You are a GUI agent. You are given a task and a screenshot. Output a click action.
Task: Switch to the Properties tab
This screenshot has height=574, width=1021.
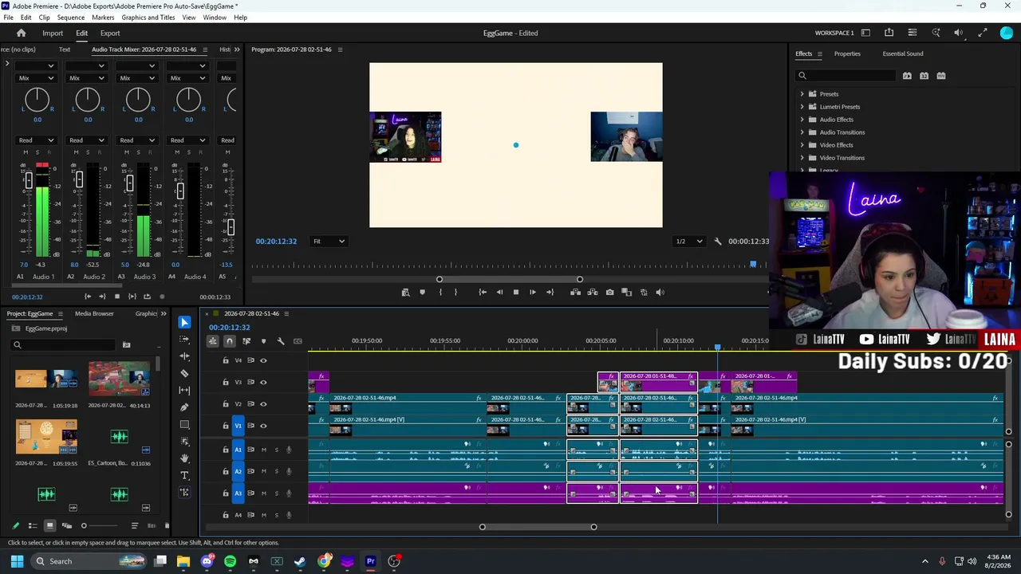click(847, 54)
